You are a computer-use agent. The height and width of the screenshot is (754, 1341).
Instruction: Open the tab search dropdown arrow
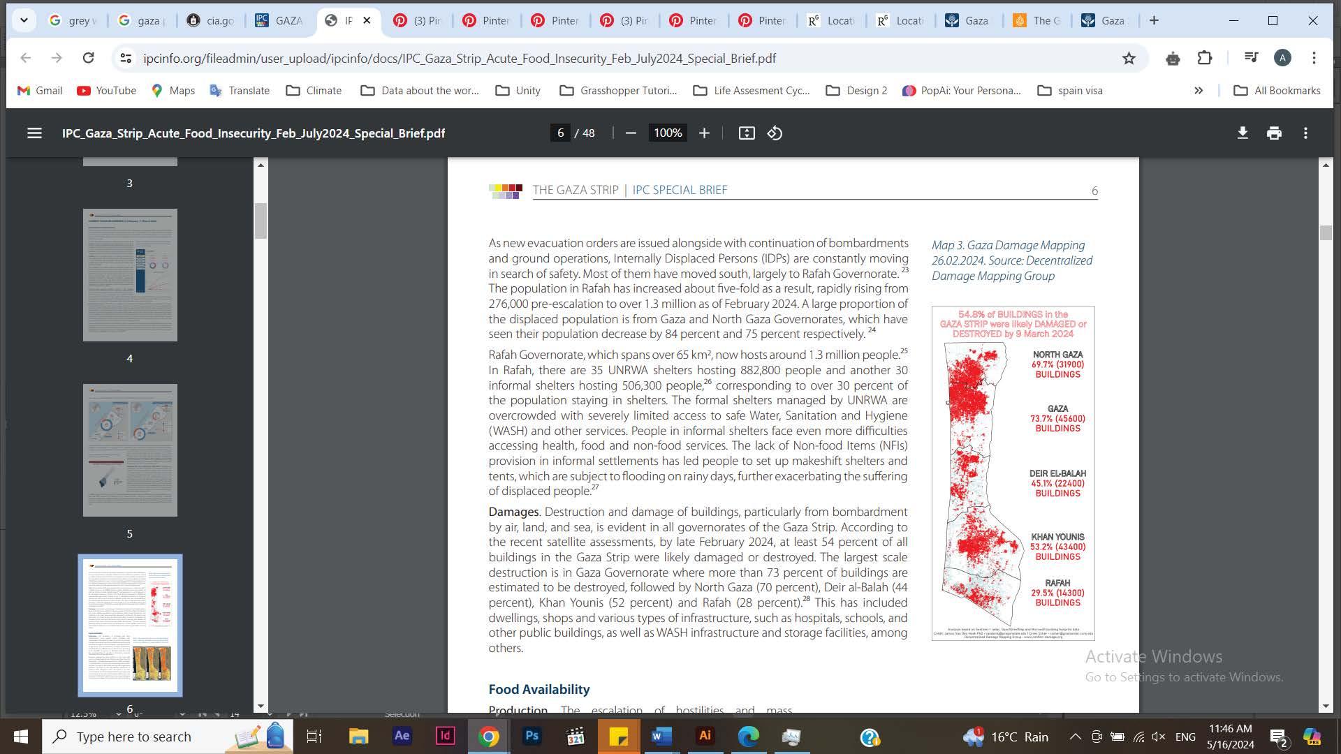click(x=24, y=20)
